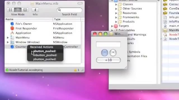Image resolution: width=179 pixels, height=100 pixels.
Task: Switch to column view mode in MainMenu.nib
Action: point(25,10)
